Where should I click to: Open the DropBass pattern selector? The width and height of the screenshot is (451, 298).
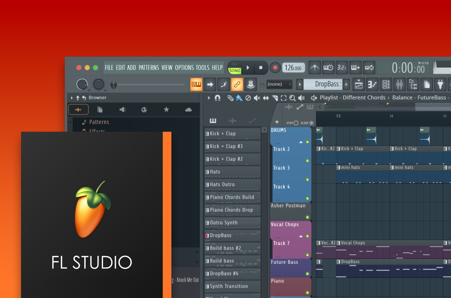[323, 84]
